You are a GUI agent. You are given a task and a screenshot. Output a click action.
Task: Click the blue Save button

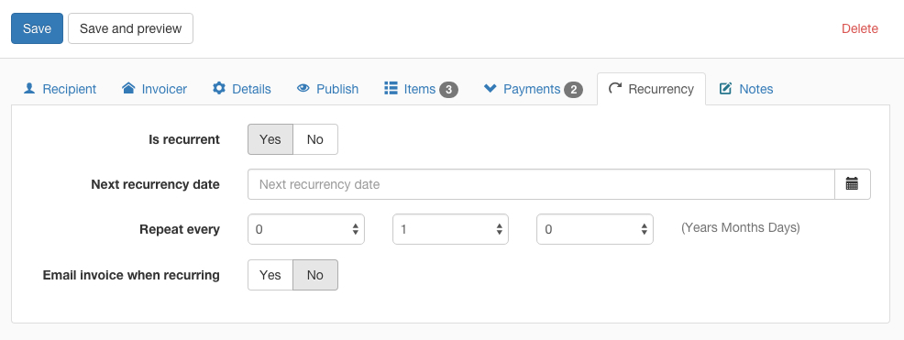(37, 28)
